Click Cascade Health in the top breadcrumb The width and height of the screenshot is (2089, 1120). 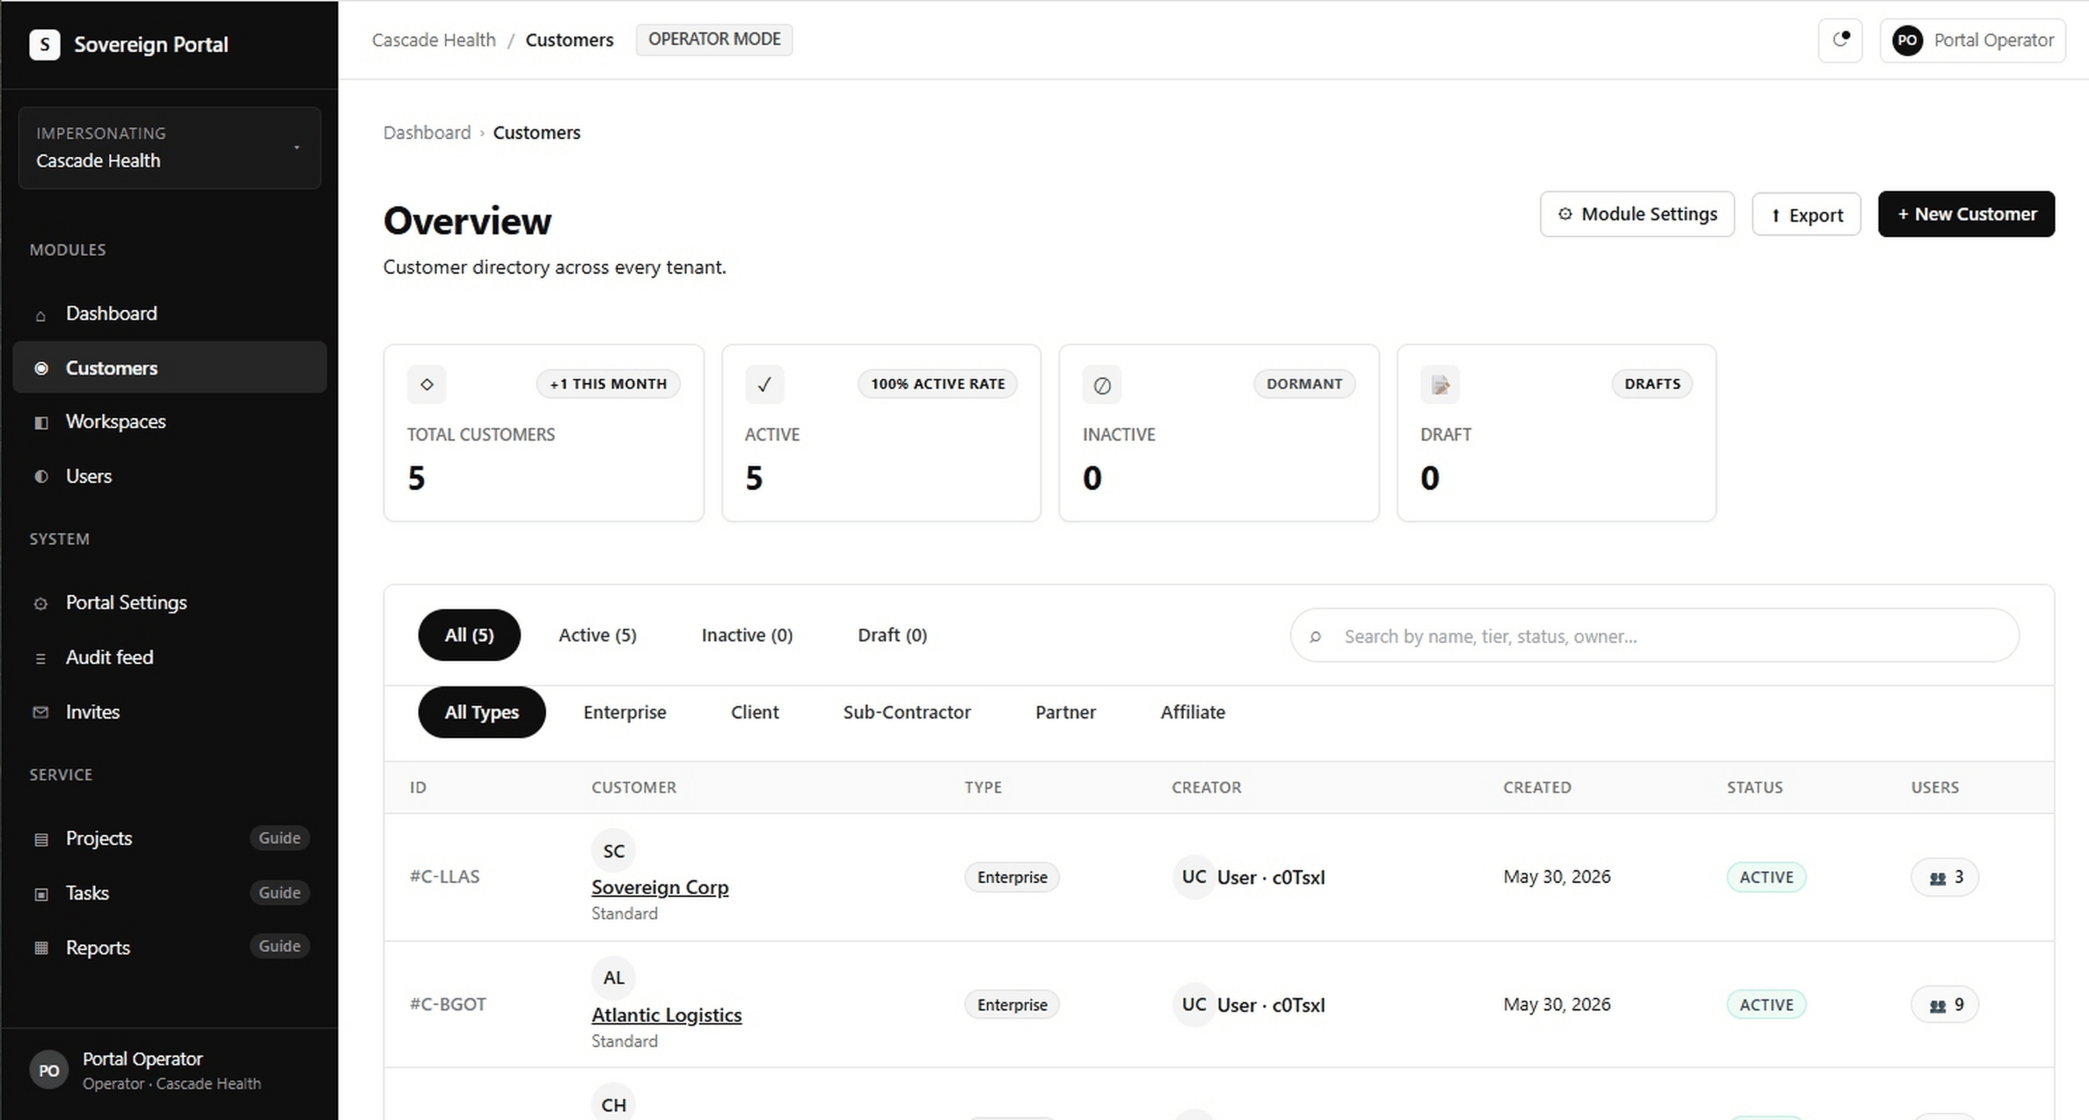434,40
